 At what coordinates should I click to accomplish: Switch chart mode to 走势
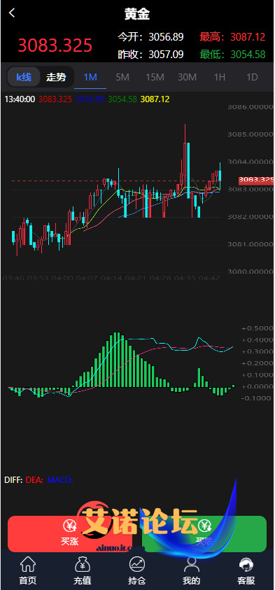click(56, 78)
